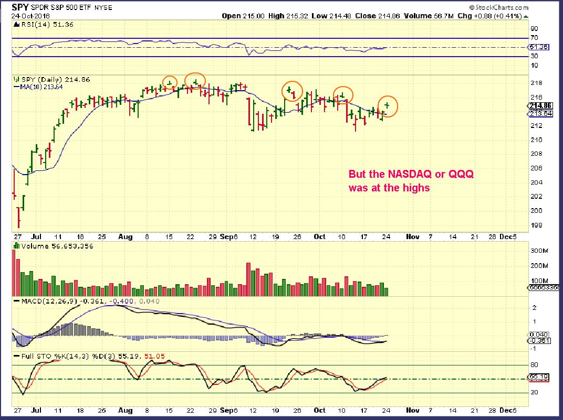Click the 'But the NASDAQ or QQQ' annotation text
Screen dimensions: 563x420
[411, 174]
